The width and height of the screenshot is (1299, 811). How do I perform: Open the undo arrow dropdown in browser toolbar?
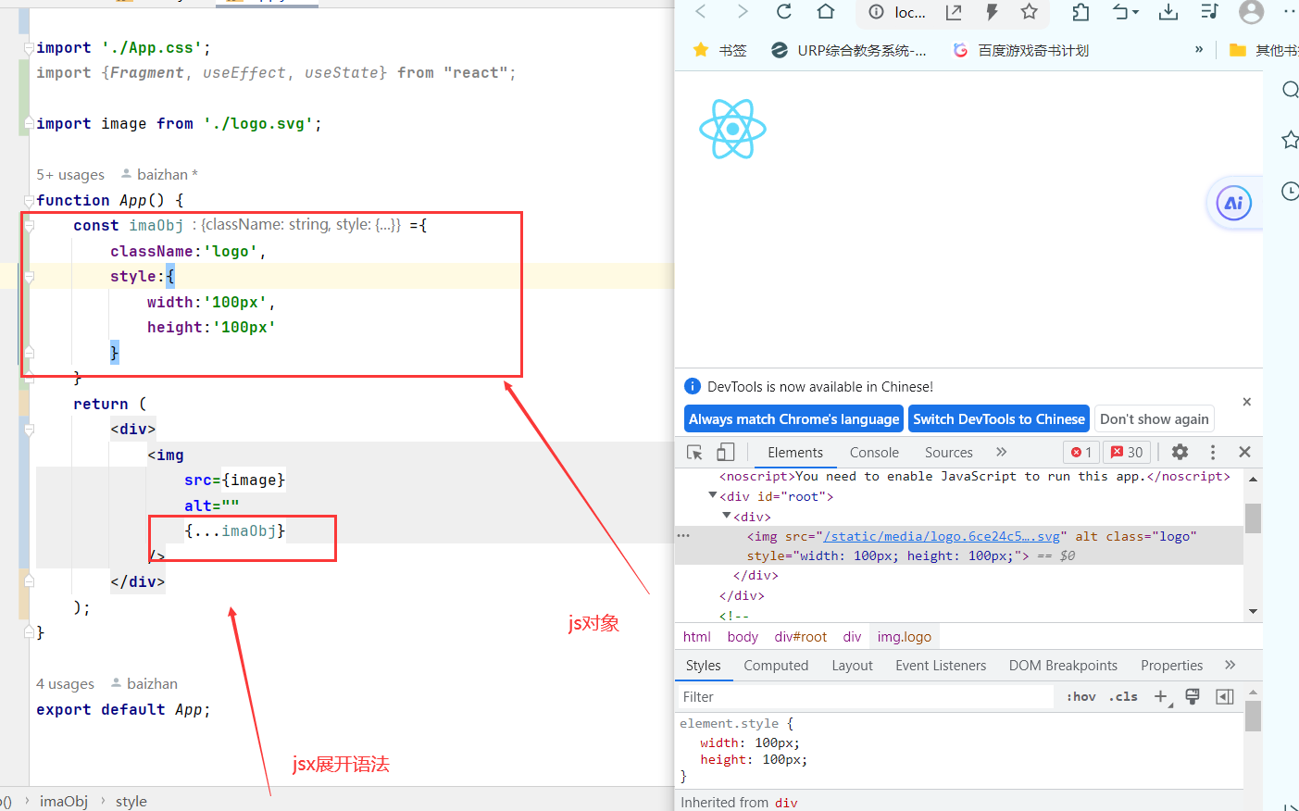(x=1126, y=12)
